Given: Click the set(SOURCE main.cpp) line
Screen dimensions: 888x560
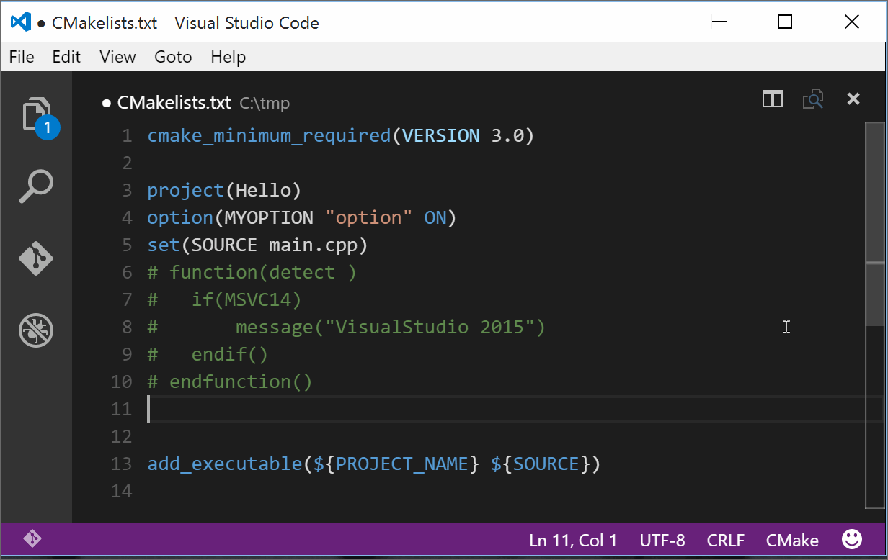Looking at the screenshot, I should click(x=257, y=245).
